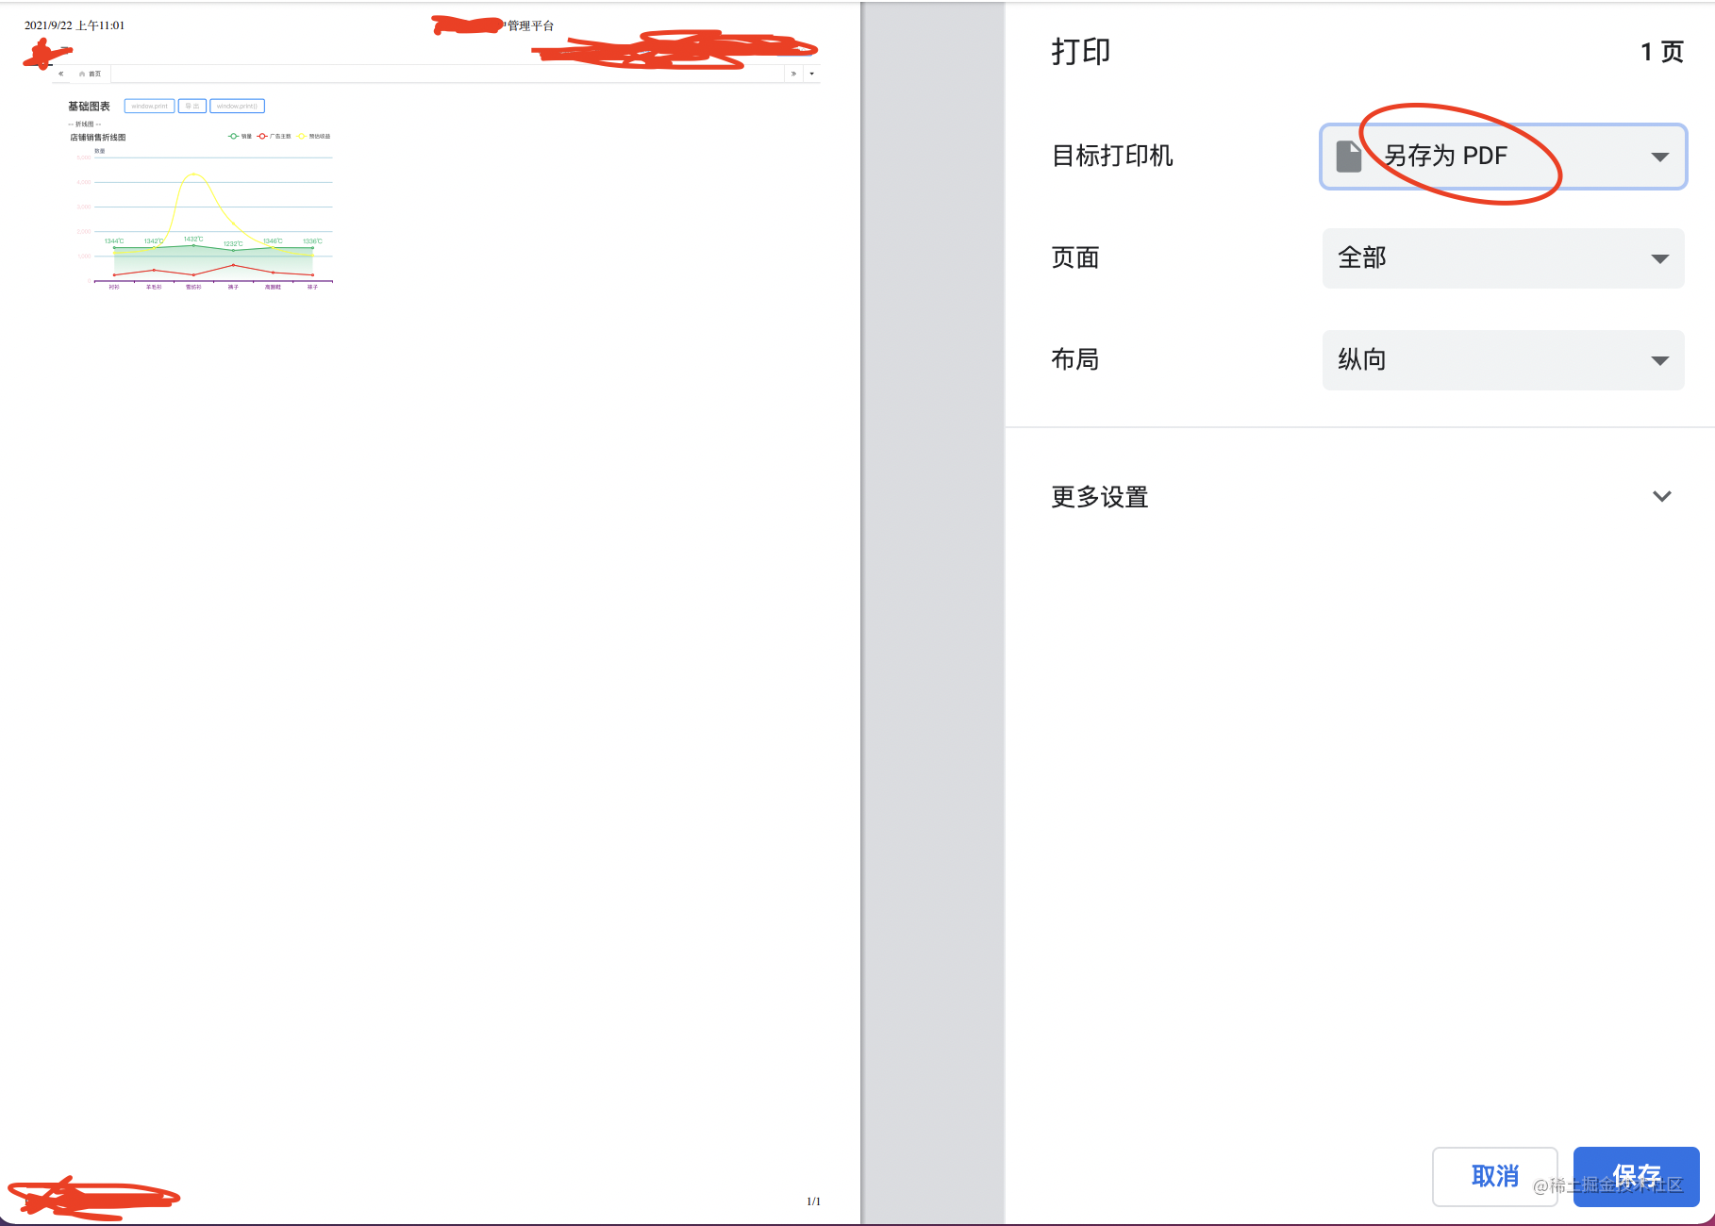Click the '1/1' page number in preview footer

coord(813,1201)
